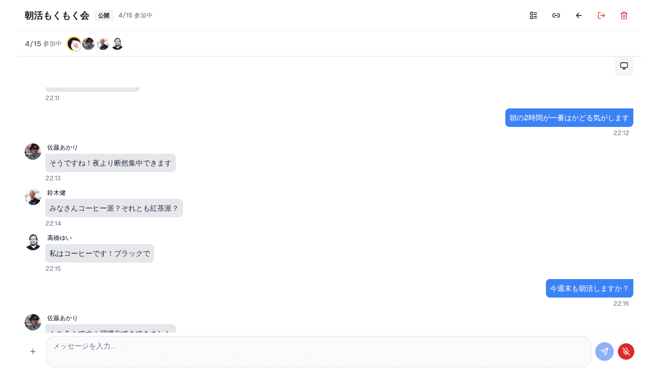Click the 朝活もくもく会 room title
This screenshot has height=370, width=658.
tap(57, 15)
